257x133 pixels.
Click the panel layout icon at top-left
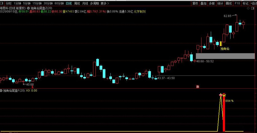pos(2,3)
